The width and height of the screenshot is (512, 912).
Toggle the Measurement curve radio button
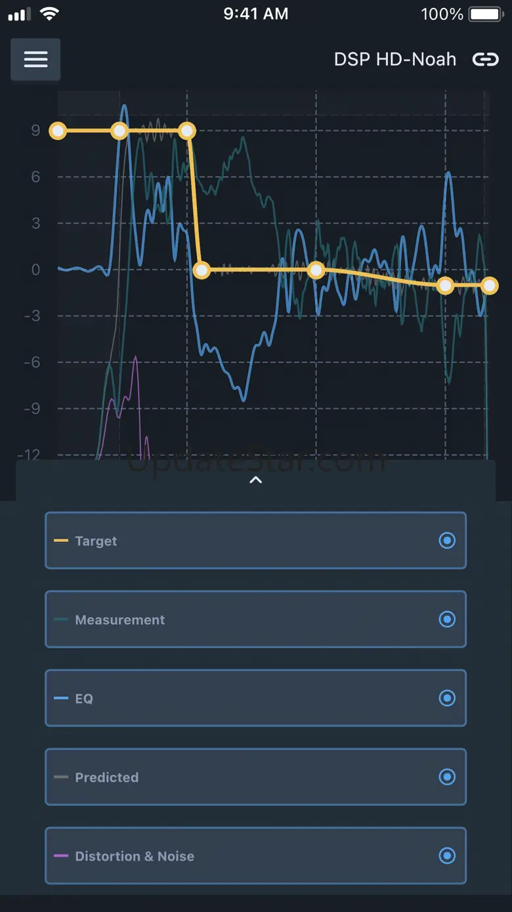[447, 619]
